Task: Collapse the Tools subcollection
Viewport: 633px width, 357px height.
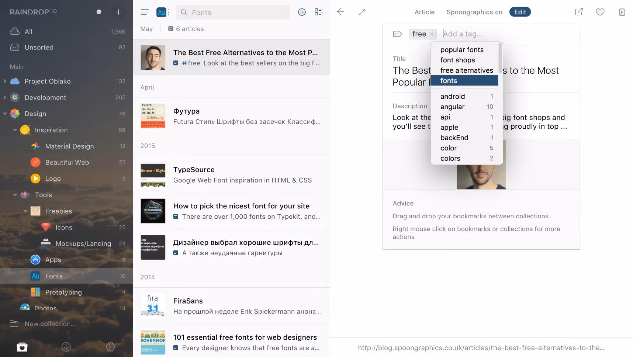Action: click(x=15, y=195)
